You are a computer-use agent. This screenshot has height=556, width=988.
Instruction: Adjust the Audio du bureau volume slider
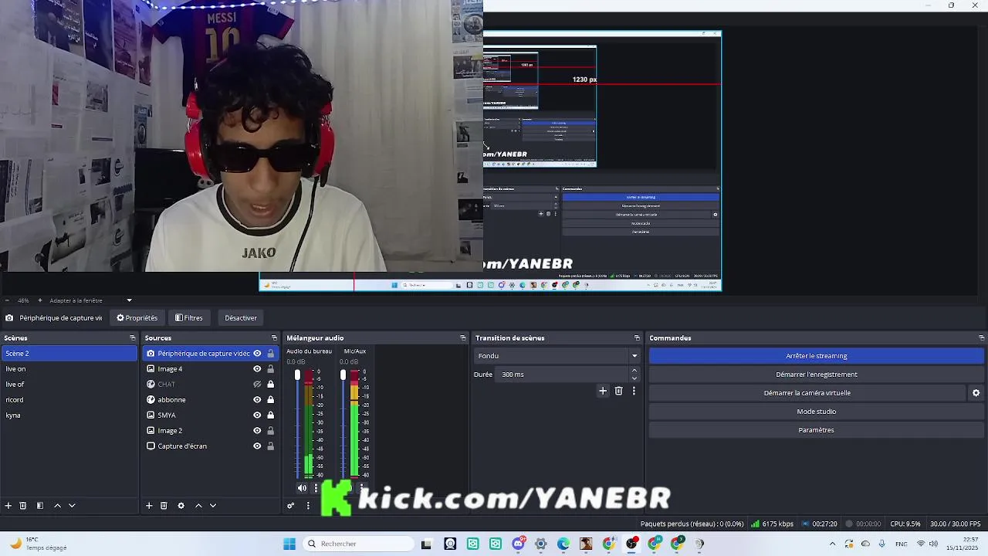click(297, 375)
